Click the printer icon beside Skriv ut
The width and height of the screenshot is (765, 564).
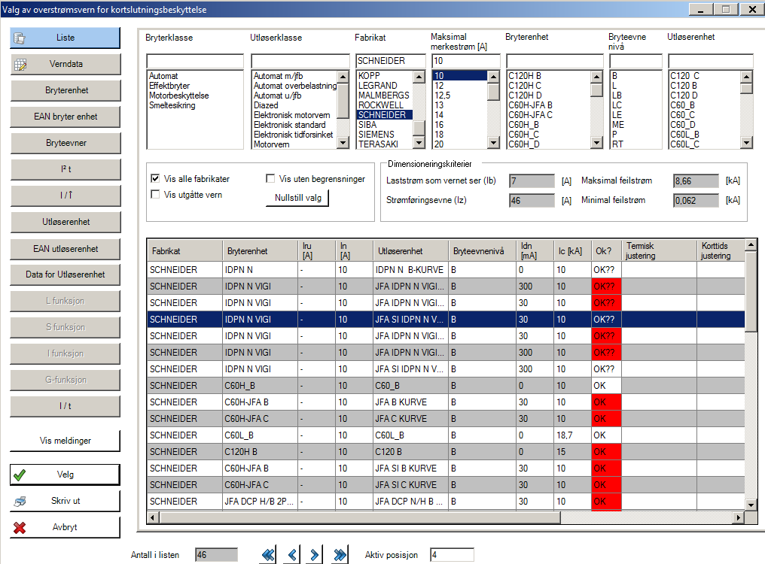(x=20, y=501)
